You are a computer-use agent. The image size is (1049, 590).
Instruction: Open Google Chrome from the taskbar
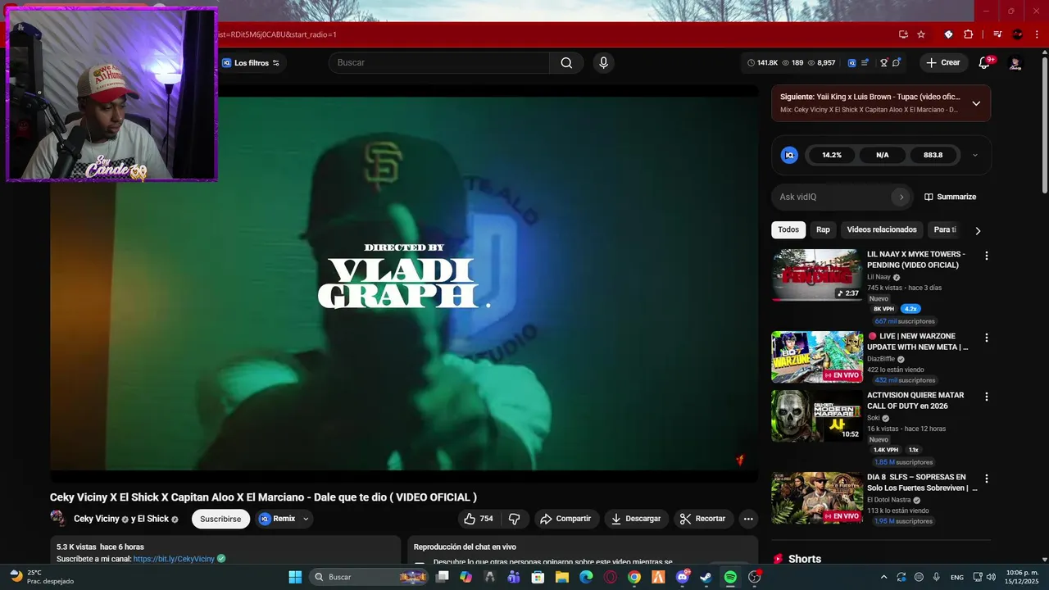(x=634, y=577)
